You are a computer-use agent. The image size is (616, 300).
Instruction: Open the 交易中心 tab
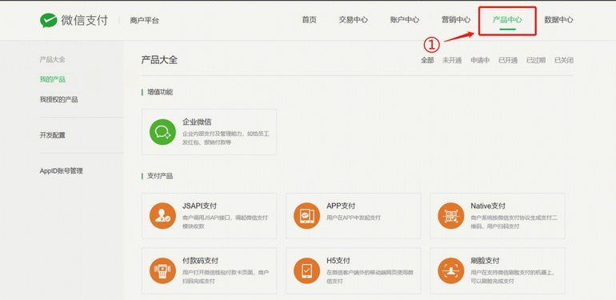[353, 20]
